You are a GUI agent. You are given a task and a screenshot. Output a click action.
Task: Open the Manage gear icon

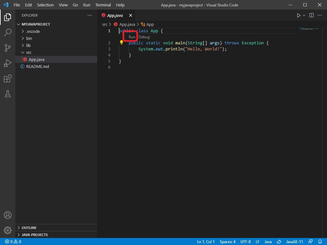pos(8,230)
